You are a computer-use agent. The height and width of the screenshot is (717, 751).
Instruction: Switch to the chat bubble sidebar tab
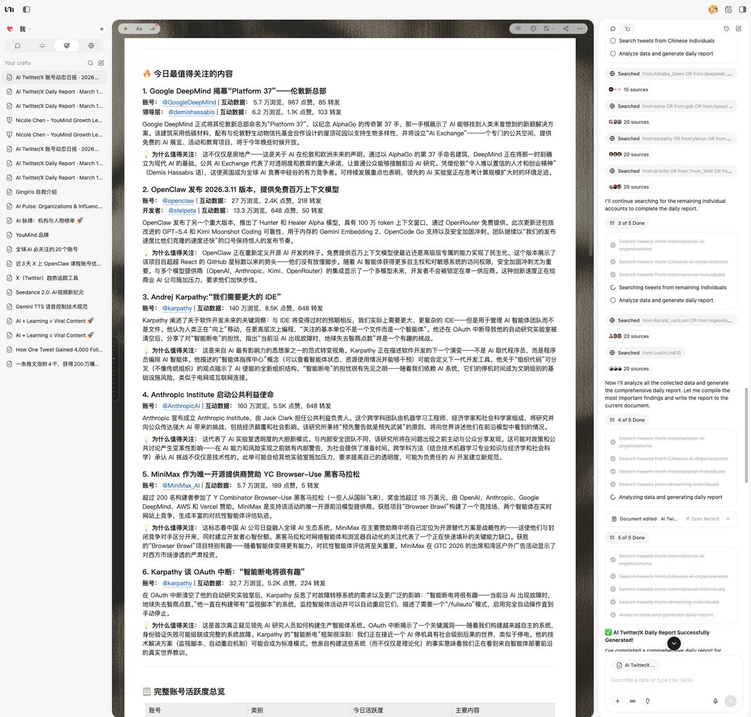[18, 46]
